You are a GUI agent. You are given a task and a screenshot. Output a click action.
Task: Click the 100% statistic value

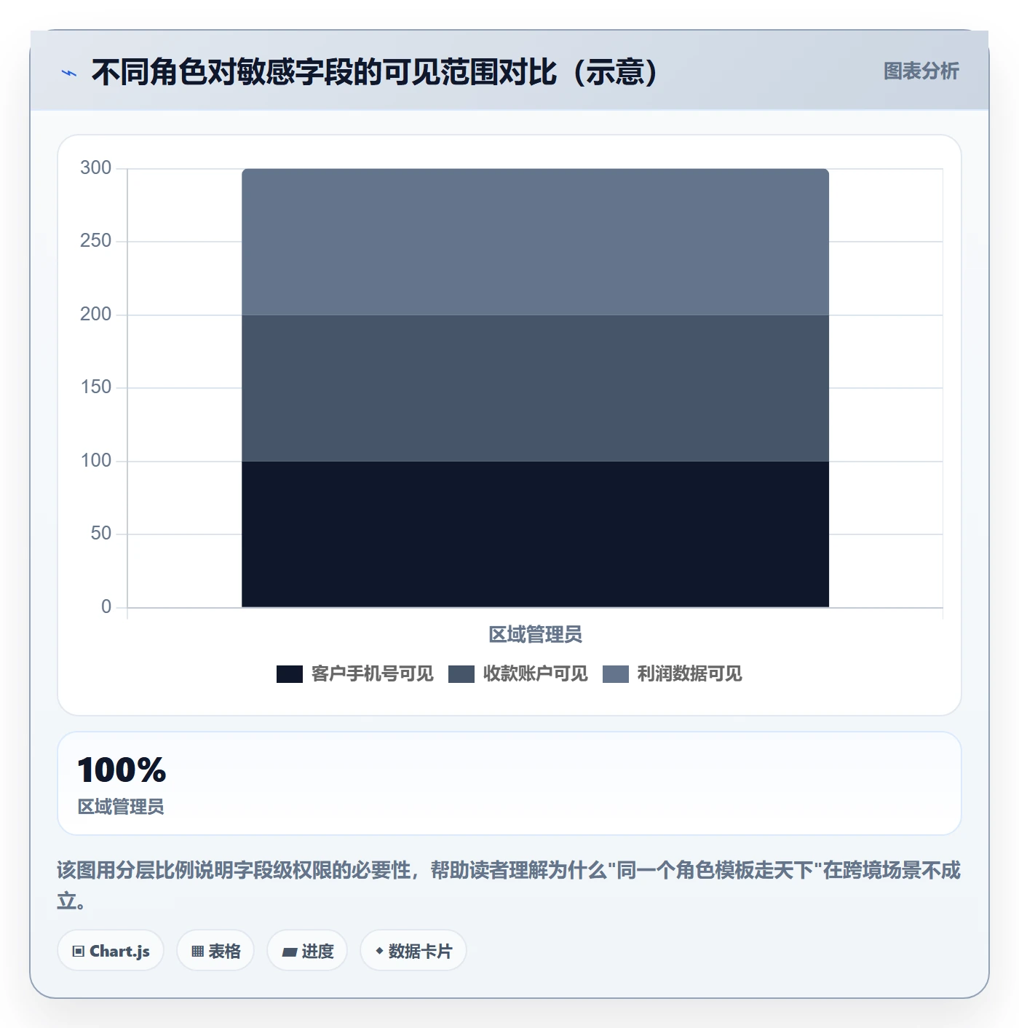coord(122,770)
